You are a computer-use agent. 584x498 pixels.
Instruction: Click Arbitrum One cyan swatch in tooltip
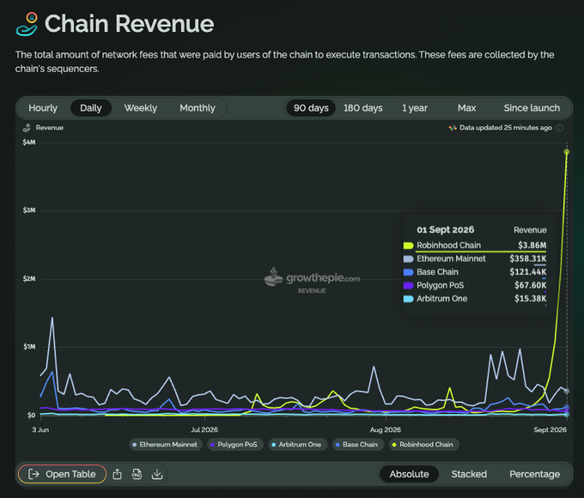coord(408,299)
